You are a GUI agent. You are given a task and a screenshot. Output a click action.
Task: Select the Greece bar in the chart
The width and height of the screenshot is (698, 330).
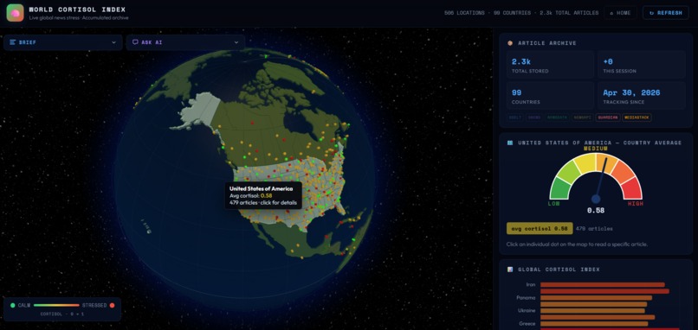(x=594, y=323)
